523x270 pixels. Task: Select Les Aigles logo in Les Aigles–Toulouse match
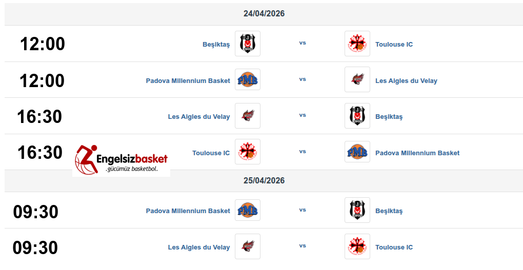click(x=248, y=246)
